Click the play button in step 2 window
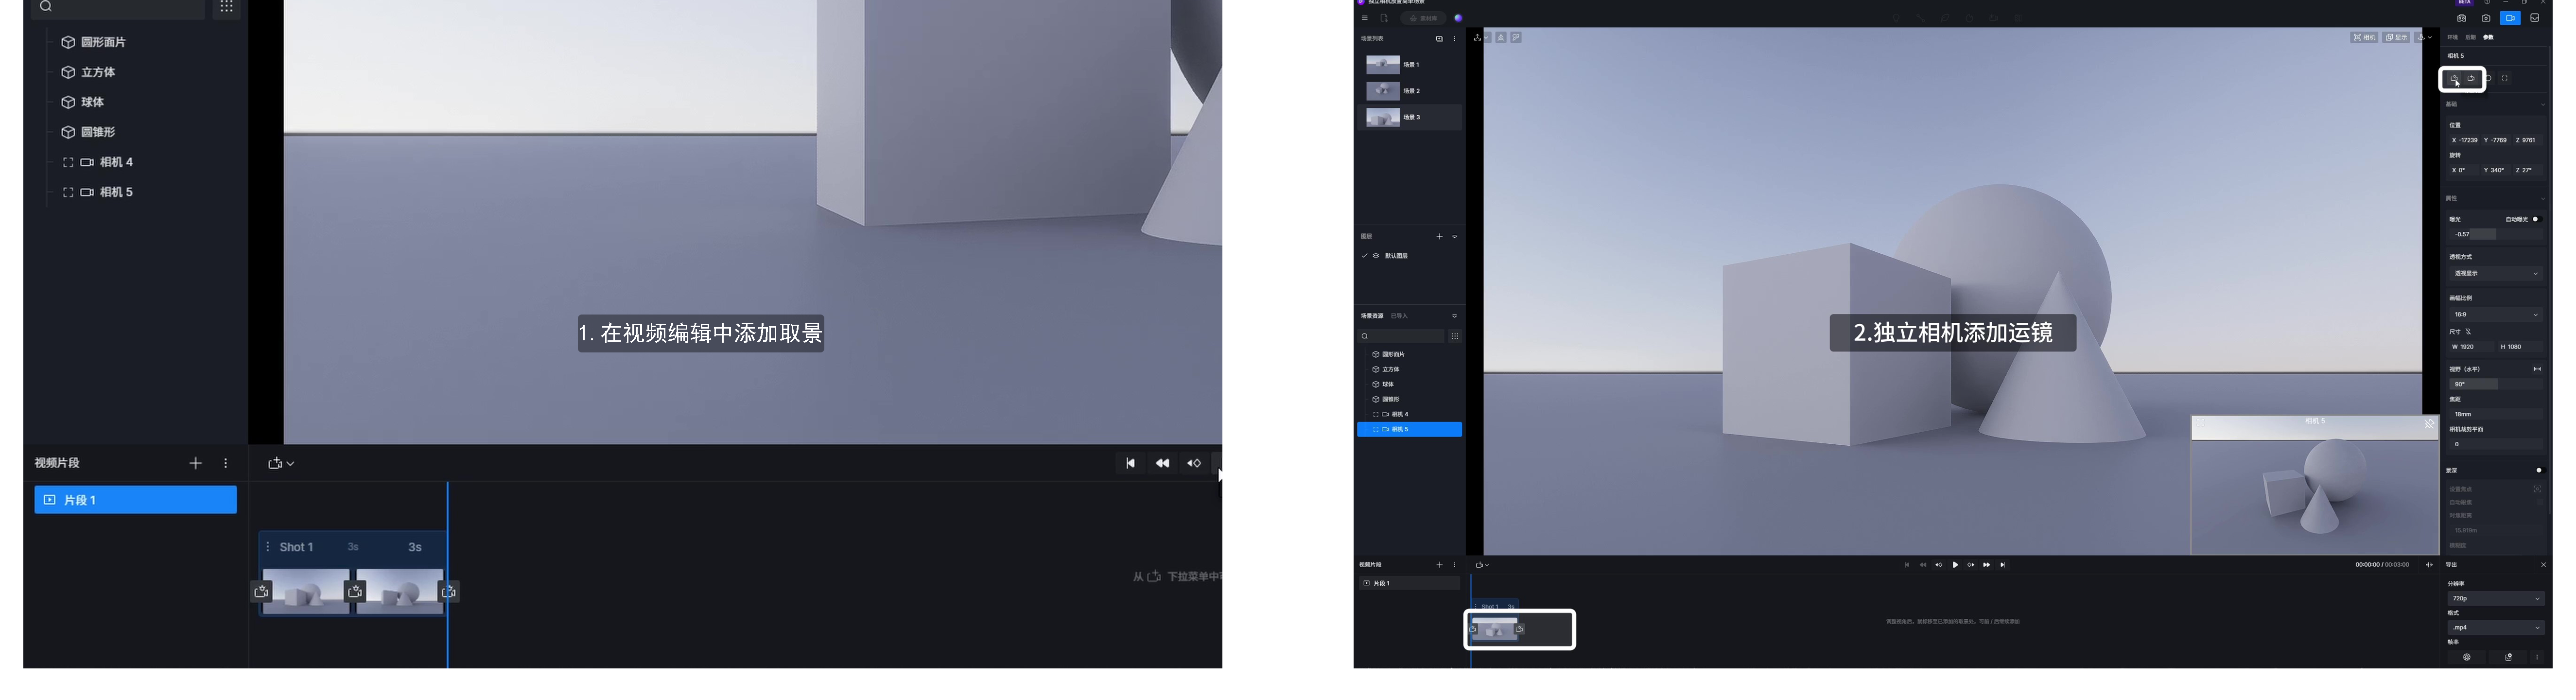This screenshot has height=700, width=2576. point(1955,565)
